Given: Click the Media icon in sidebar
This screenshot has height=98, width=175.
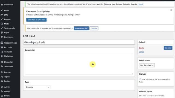Looking at the screenshot, I should click(2, 24).
